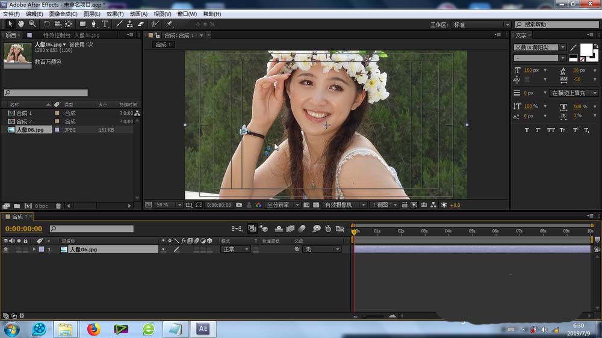Select the Rectangle mask tool
This screenshot has height=338, width=602.
click(82, 24)
